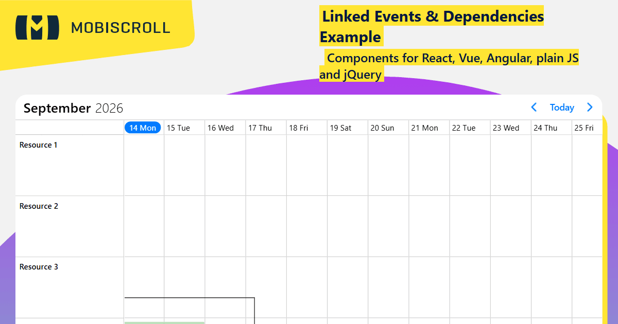Select the 16 Wed day header
Image resolution: width=618 pixels, height=324 pixels.
coord(220,128)
